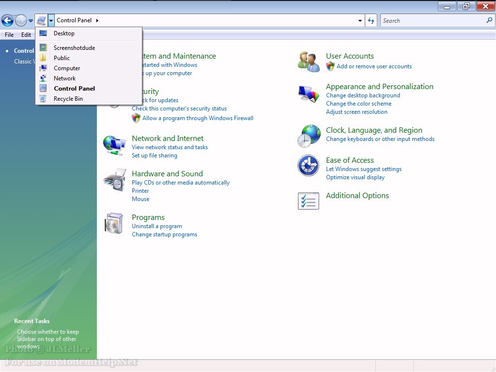Click the Back navigation arrow button
This screenshot has width=496, height=372.
[7, 20]
